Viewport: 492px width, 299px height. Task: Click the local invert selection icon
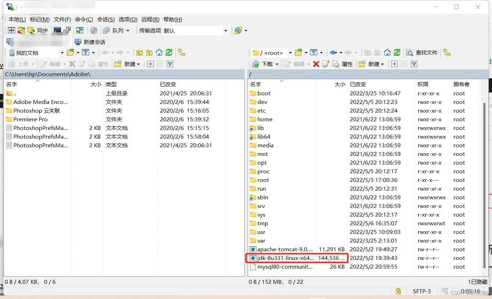[170, 64]
